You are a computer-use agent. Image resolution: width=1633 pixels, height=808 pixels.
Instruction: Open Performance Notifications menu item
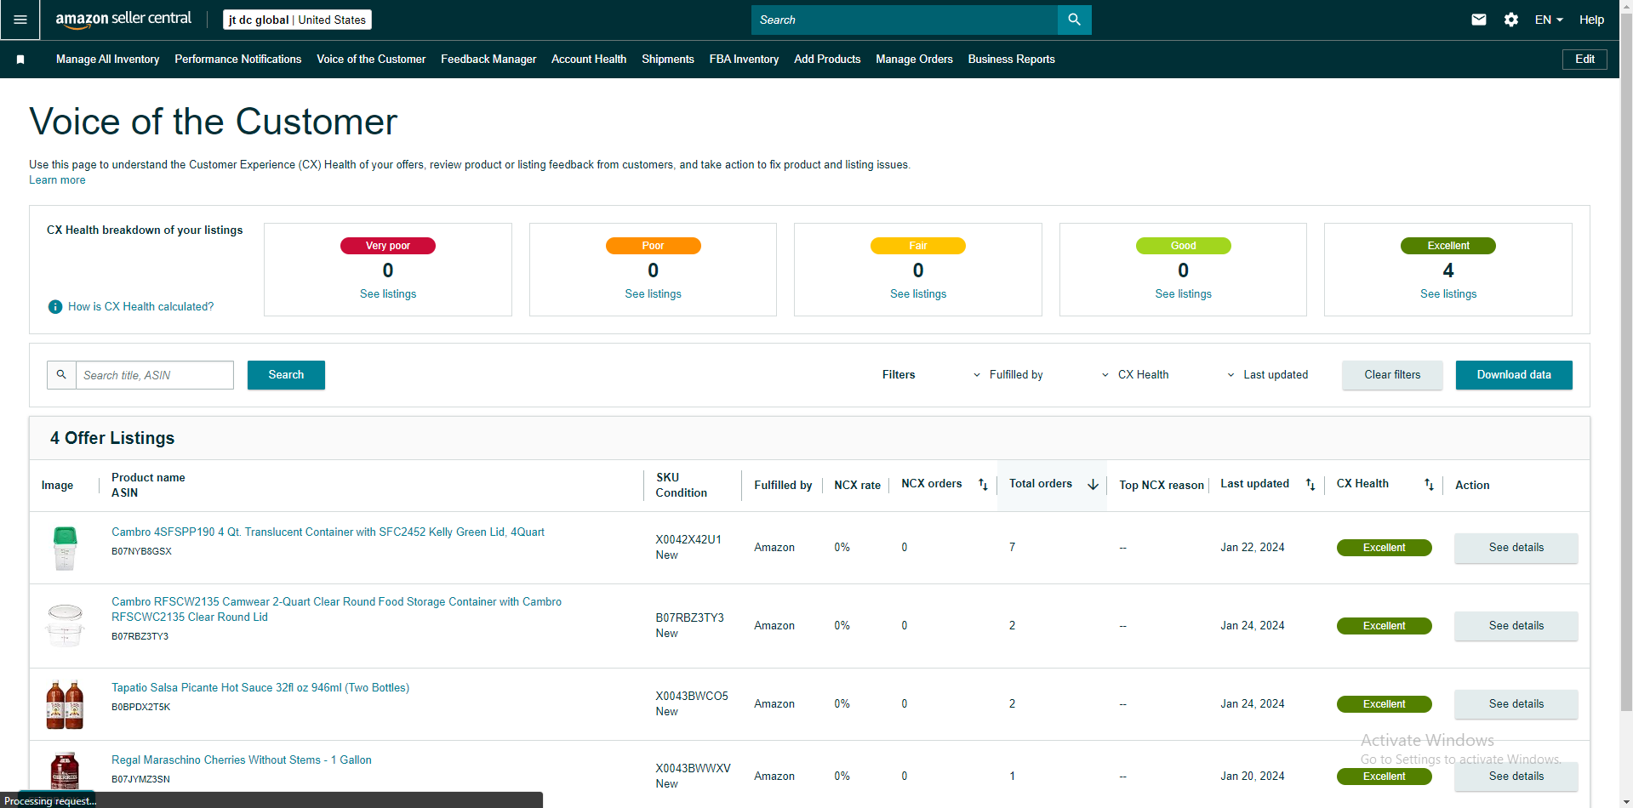click(x=238, y=60)
